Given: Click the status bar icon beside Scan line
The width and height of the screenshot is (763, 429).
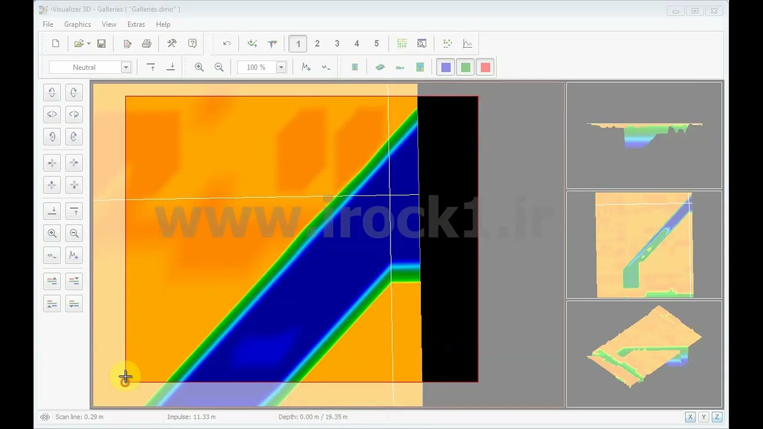Looking at the screenshot, I should coord(45,417).
